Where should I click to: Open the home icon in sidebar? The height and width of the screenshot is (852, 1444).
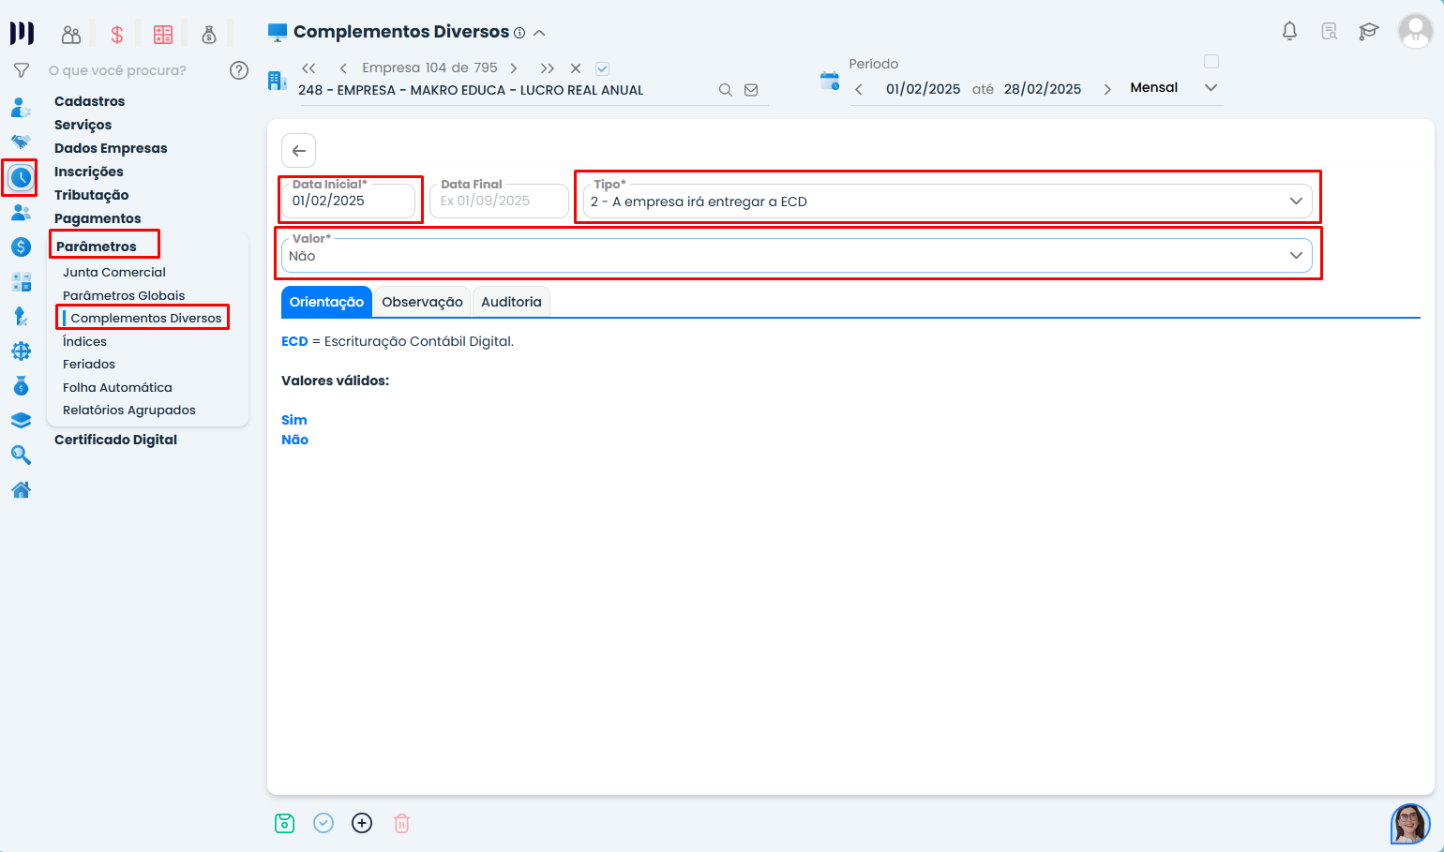coord(21,489)
